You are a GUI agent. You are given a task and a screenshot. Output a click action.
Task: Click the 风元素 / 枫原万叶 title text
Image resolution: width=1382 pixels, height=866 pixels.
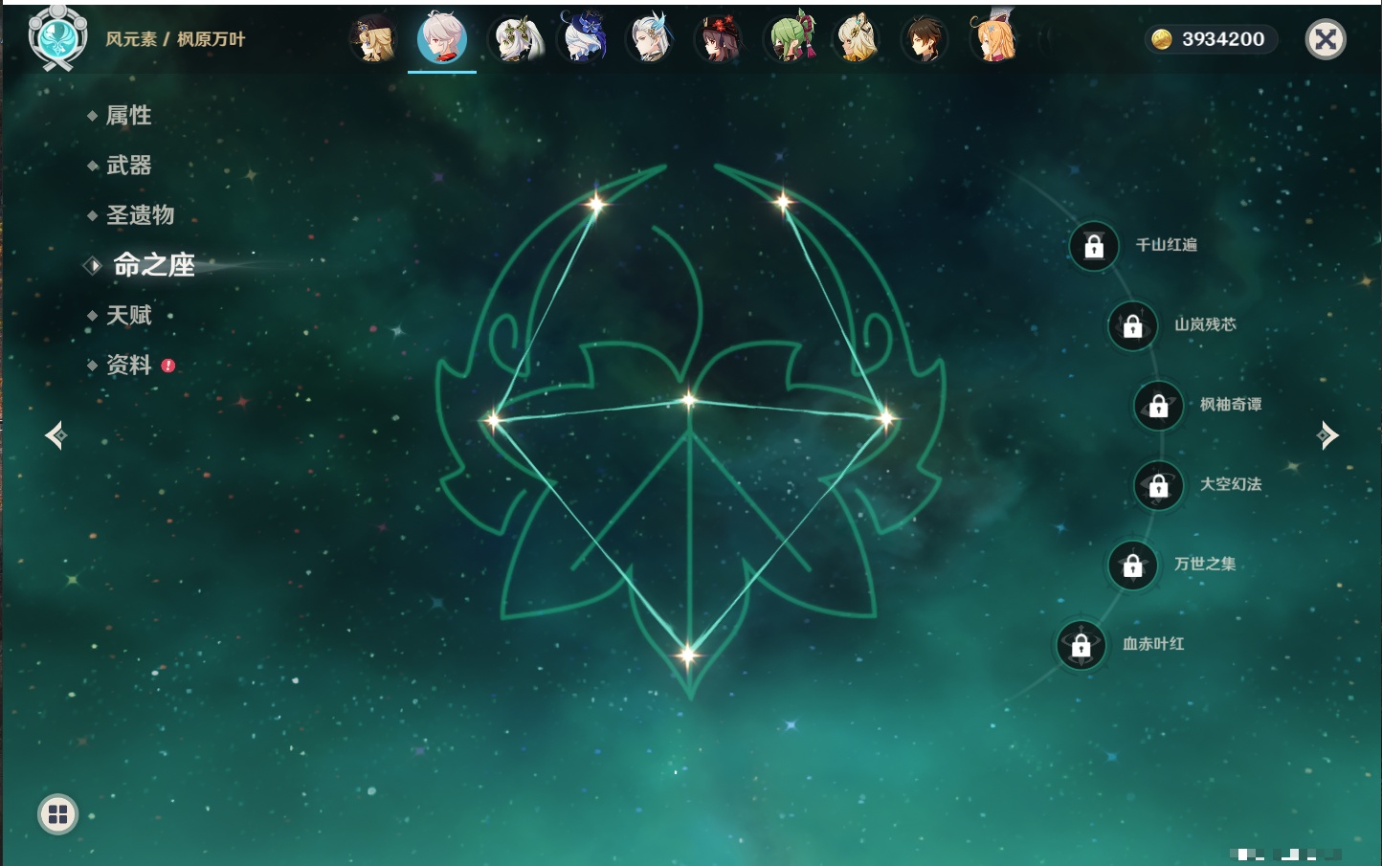(175, 39)
